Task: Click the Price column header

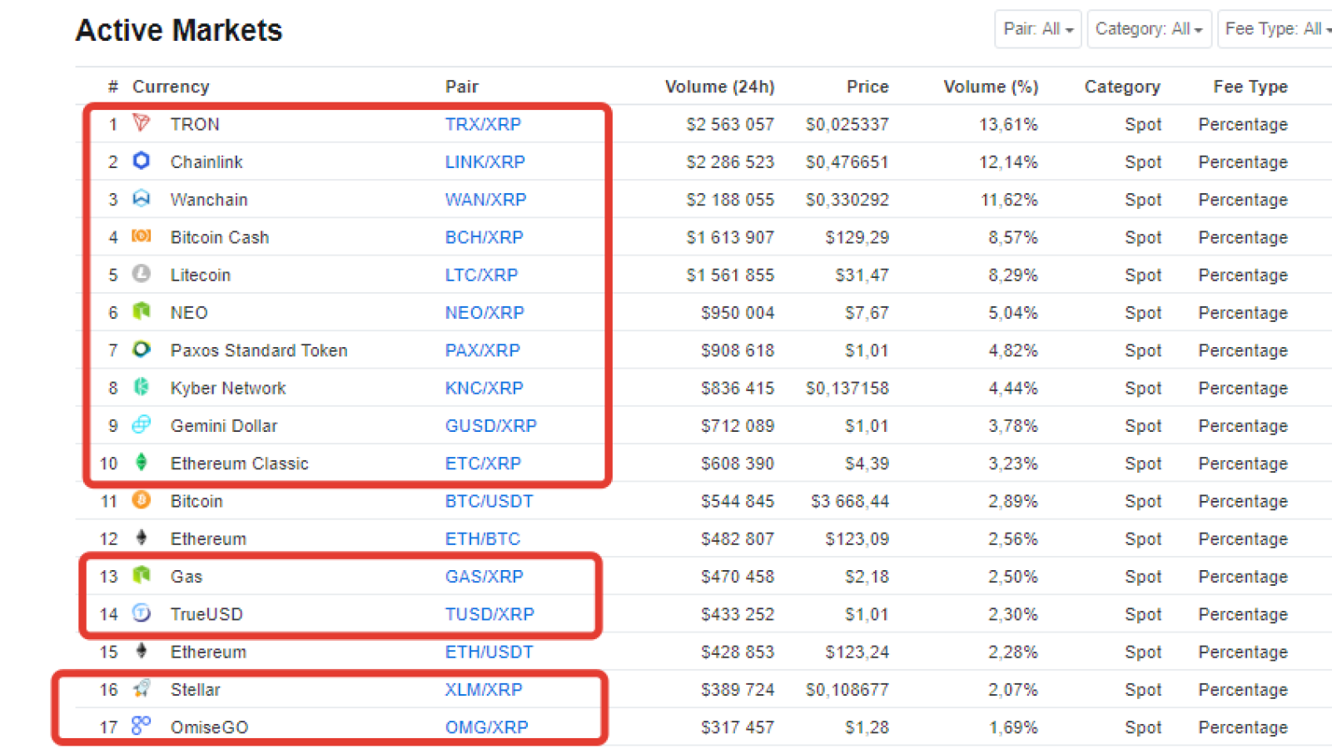Action: [x=867, y=87]
